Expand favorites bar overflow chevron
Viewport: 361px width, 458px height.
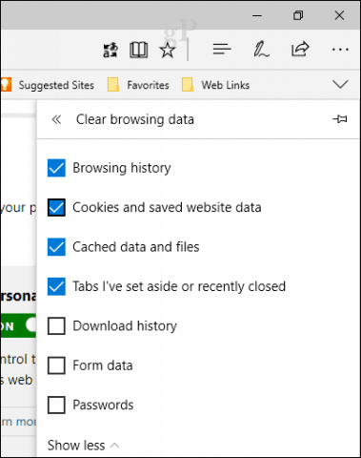click(340, 84)
